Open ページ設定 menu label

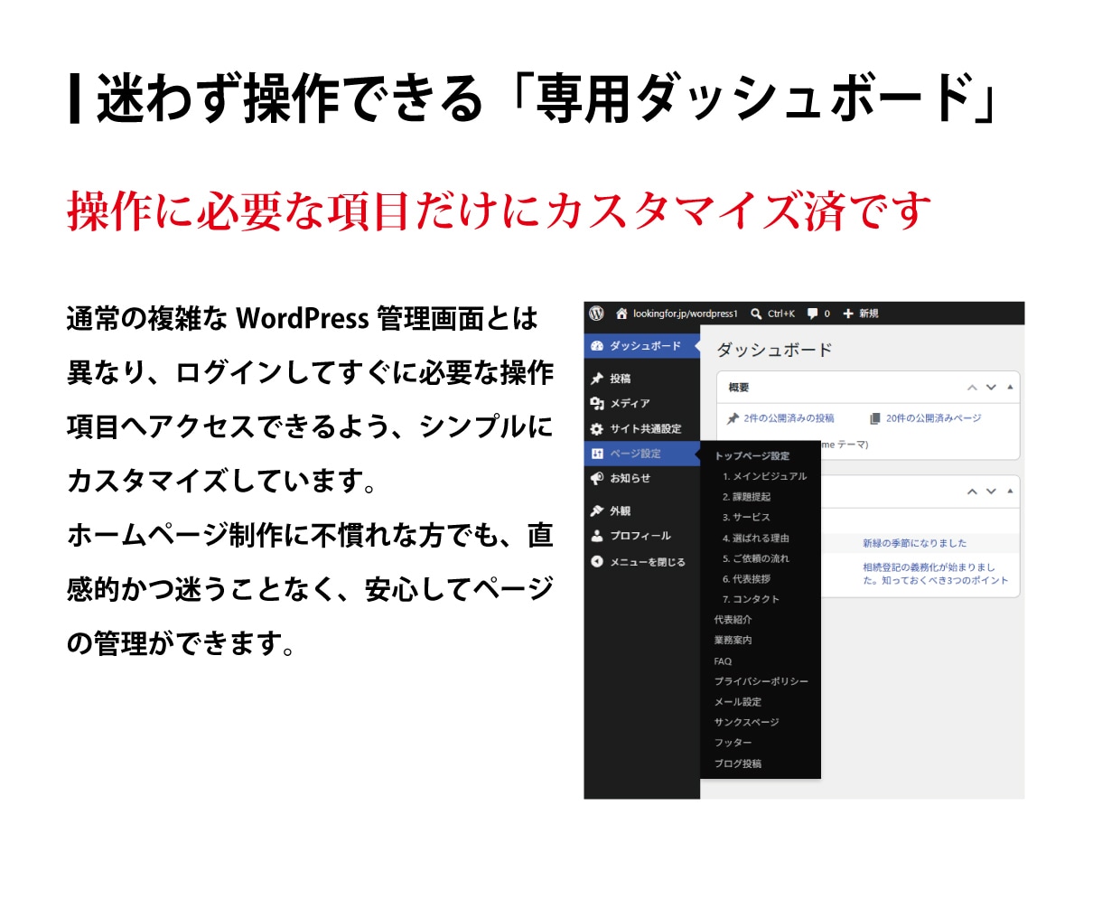[x=635, y=454]
